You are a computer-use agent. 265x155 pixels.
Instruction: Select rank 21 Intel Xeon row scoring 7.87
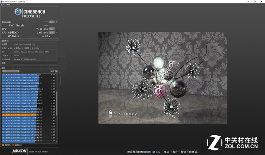(x=29, y=89)
